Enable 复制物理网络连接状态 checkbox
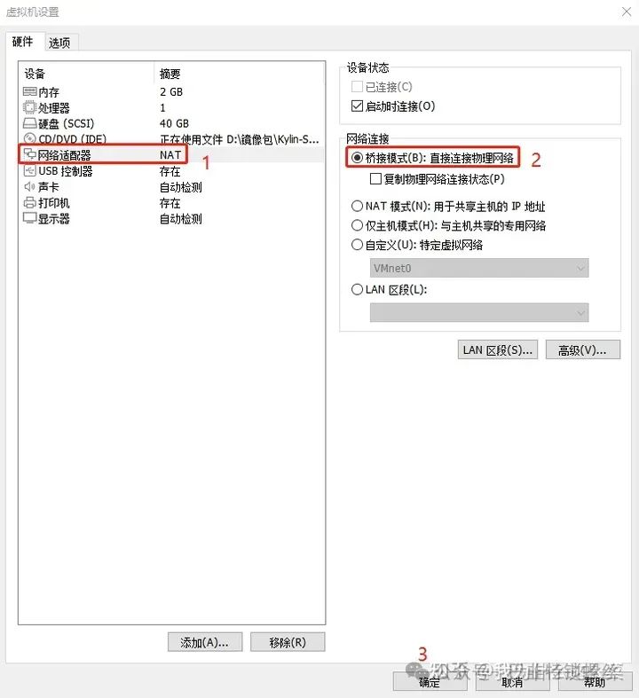Viewport: 639px width, 698px height. coord(375,179)
